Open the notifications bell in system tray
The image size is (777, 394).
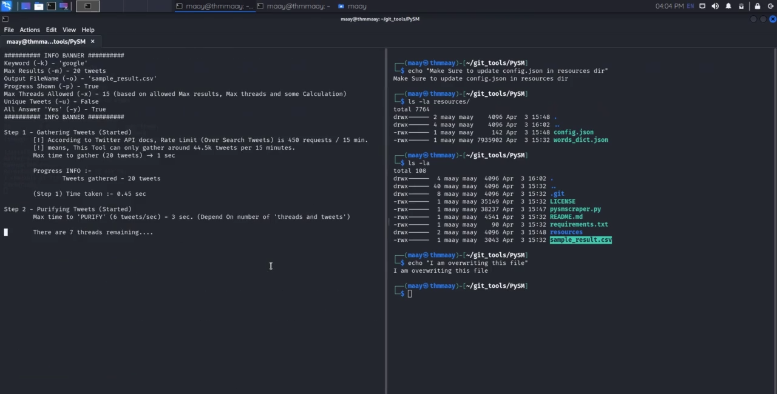click(x=728, y=6)
